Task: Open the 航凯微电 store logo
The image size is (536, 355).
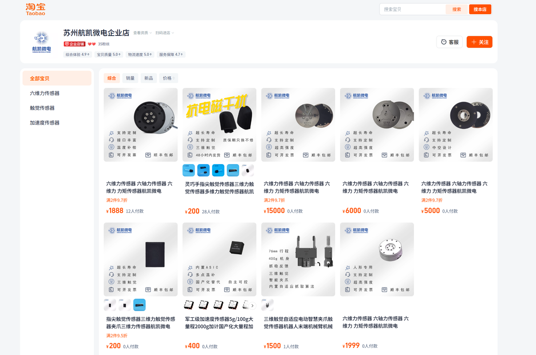Action: [x=41, y=42]
